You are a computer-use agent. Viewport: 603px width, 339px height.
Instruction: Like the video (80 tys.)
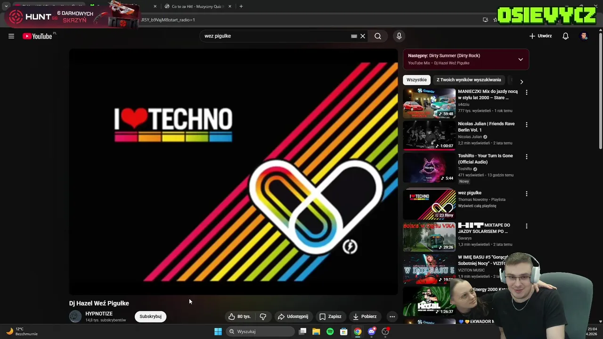click(240, 316)
